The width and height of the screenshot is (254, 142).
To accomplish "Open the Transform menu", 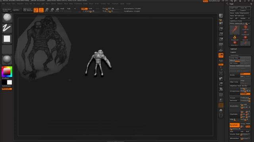I will point(115,4).
